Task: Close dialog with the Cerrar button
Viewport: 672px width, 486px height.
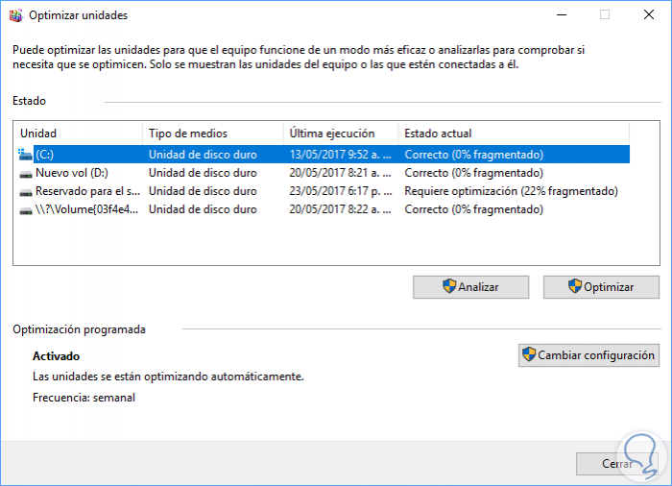Action: (616, 464)
